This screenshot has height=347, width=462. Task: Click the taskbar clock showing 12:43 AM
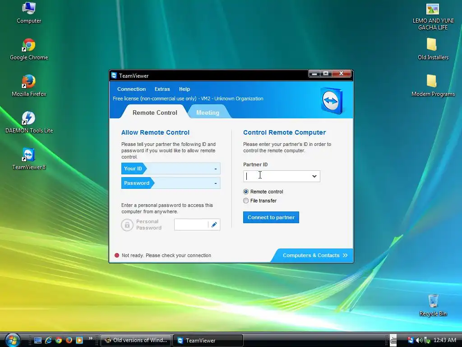point(444,340)
